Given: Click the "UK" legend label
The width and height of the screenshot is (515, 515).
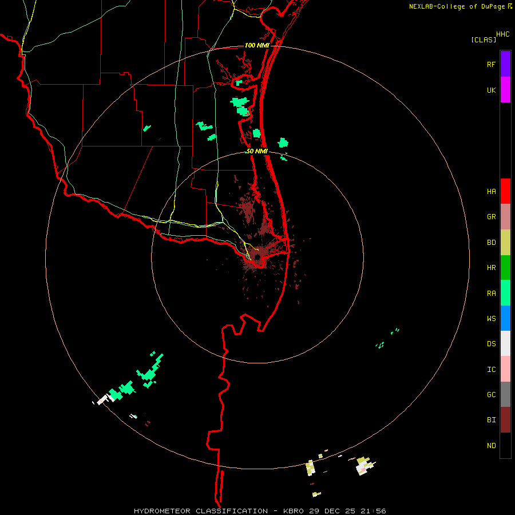Looking at the screenshot, I should tap(491, 90).
